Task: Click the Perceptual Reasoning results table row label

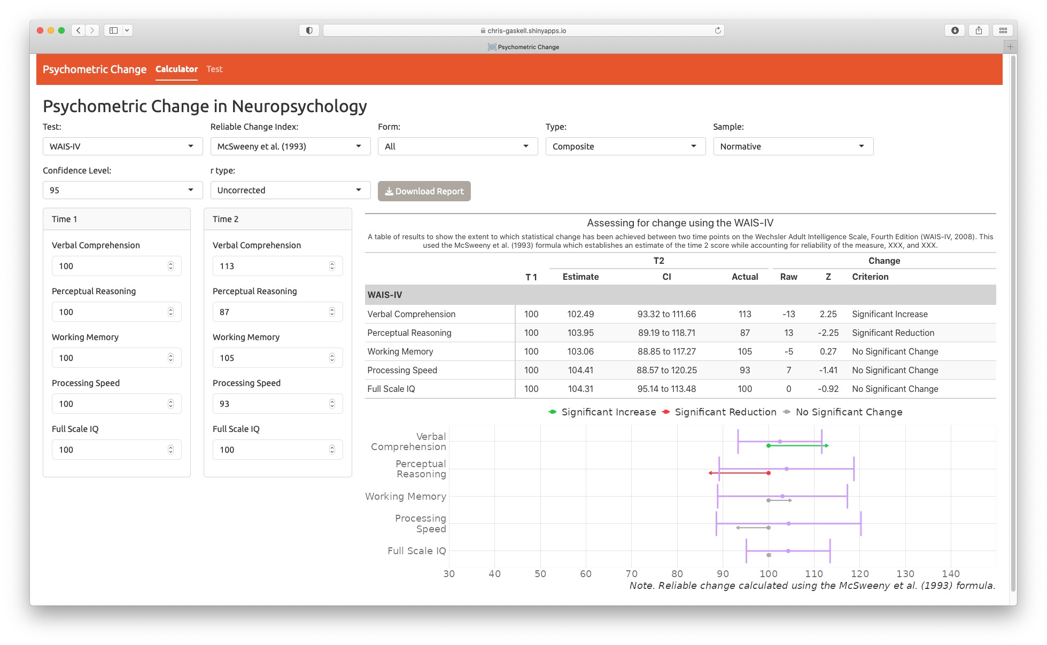Action: tap(409, 333)
